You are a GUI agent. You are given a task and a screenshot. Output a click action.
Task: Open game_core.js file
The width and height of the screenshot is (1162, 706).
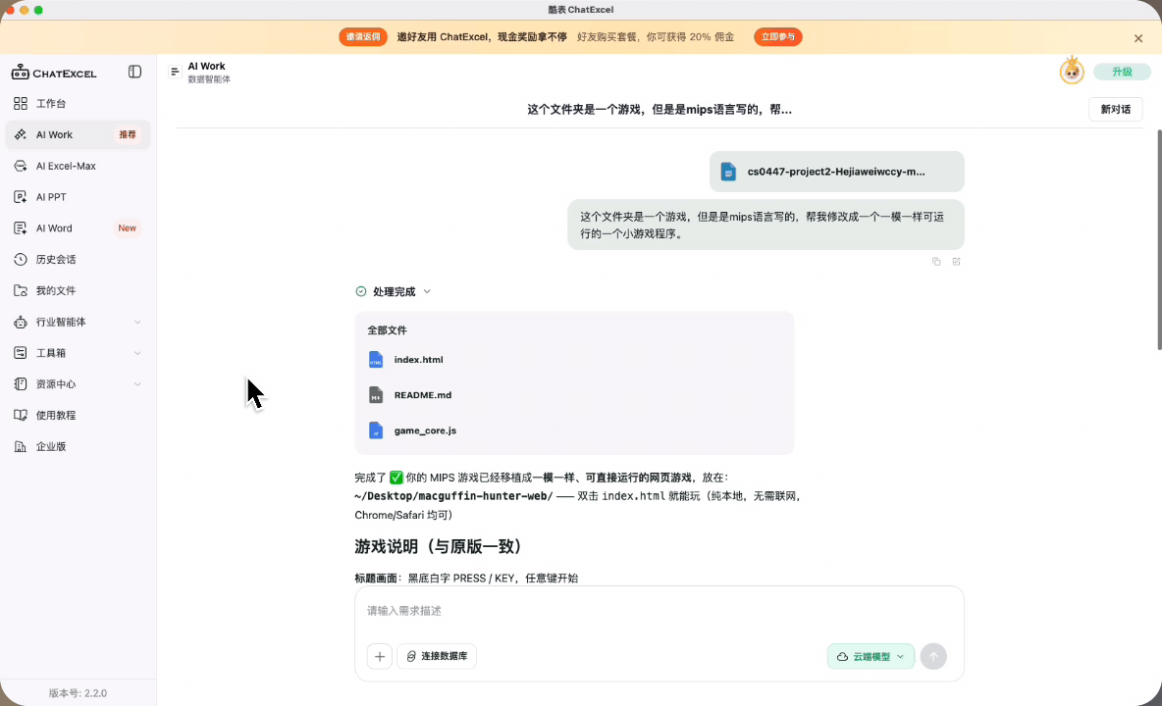click(425, 430)
